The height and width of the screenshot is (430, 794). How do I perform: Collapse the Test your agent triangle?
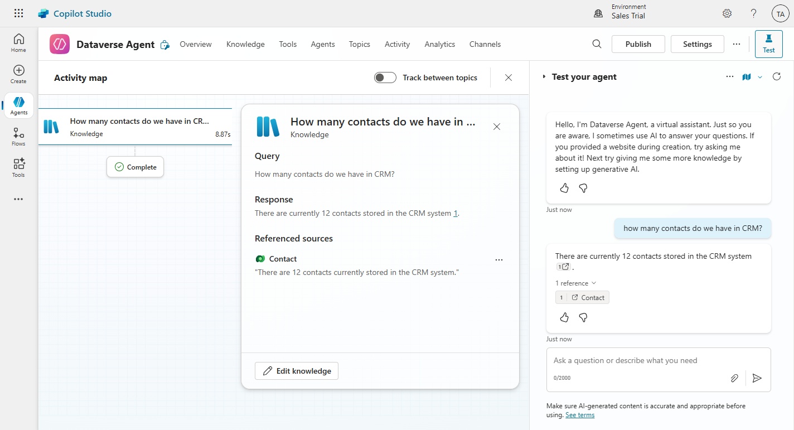tap(544, 77)
